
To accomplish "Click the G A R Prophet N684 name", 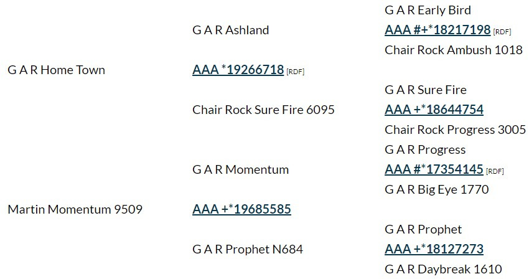I will click(x=247, y=249).
